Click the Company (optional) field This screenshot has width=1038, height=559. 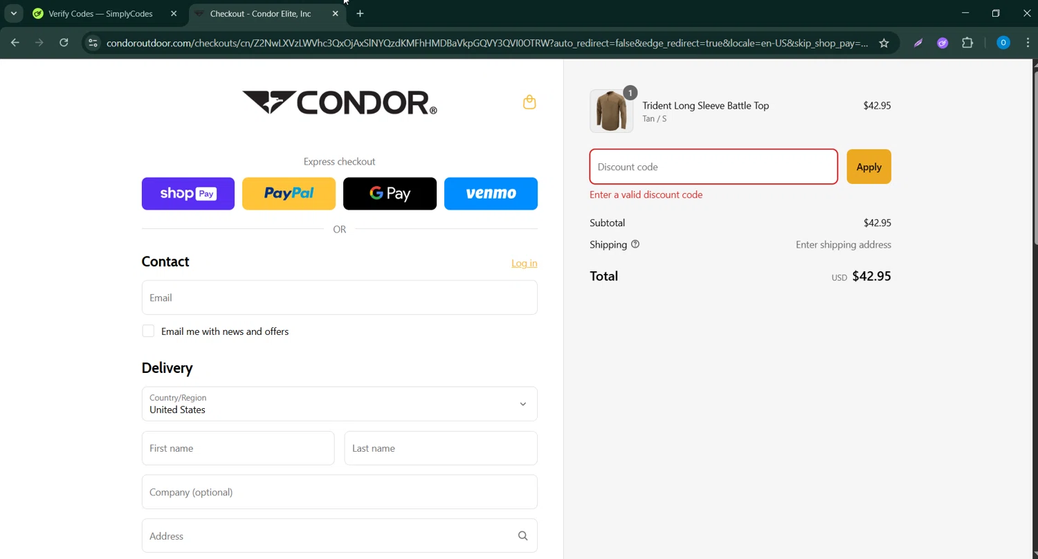[339, 492]
